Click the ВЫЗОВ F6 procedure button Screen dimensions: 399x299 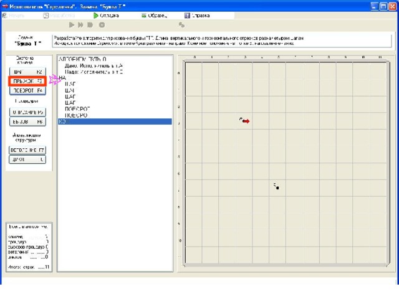point(27,121)
